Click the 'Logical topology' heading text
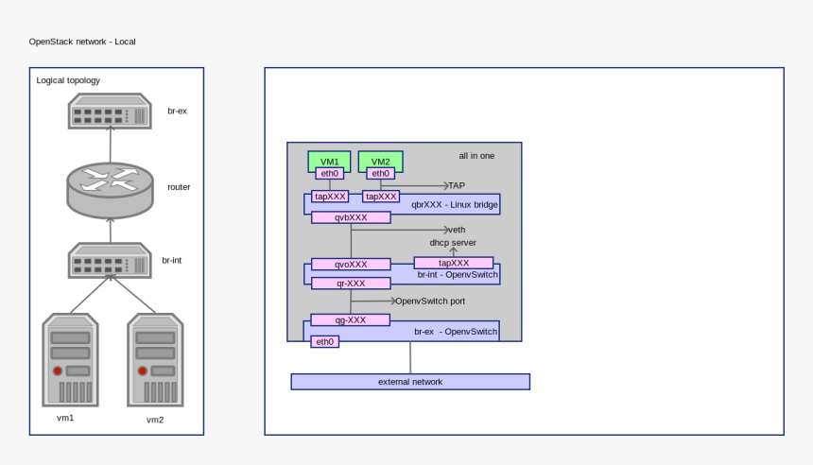Viewport: 813px width, 465px height. pos(68,80)
